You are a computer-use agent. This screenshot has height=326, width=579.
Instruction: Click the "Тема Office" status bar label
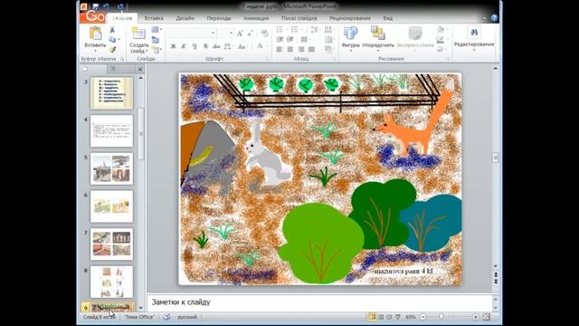tap(139, 317)
